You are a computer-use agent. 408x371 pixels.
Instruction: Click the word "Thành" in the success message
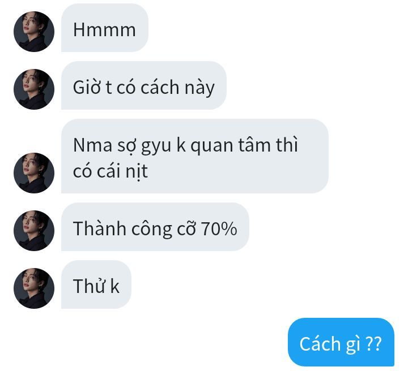(99, 228)
